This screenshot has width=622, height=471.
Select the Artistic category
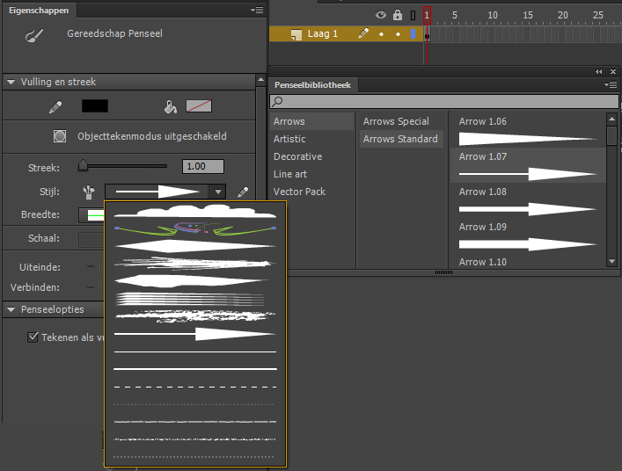click(311, 139)
